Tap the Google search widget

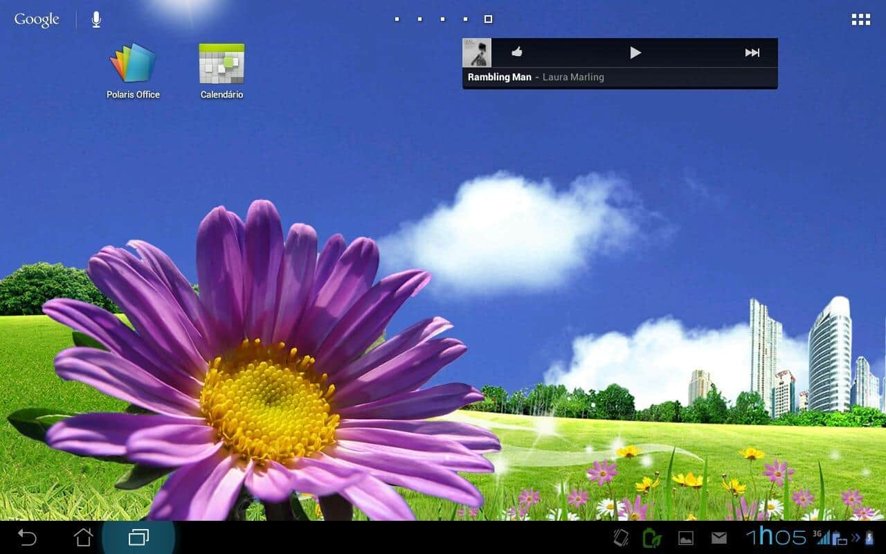(37, 19)
